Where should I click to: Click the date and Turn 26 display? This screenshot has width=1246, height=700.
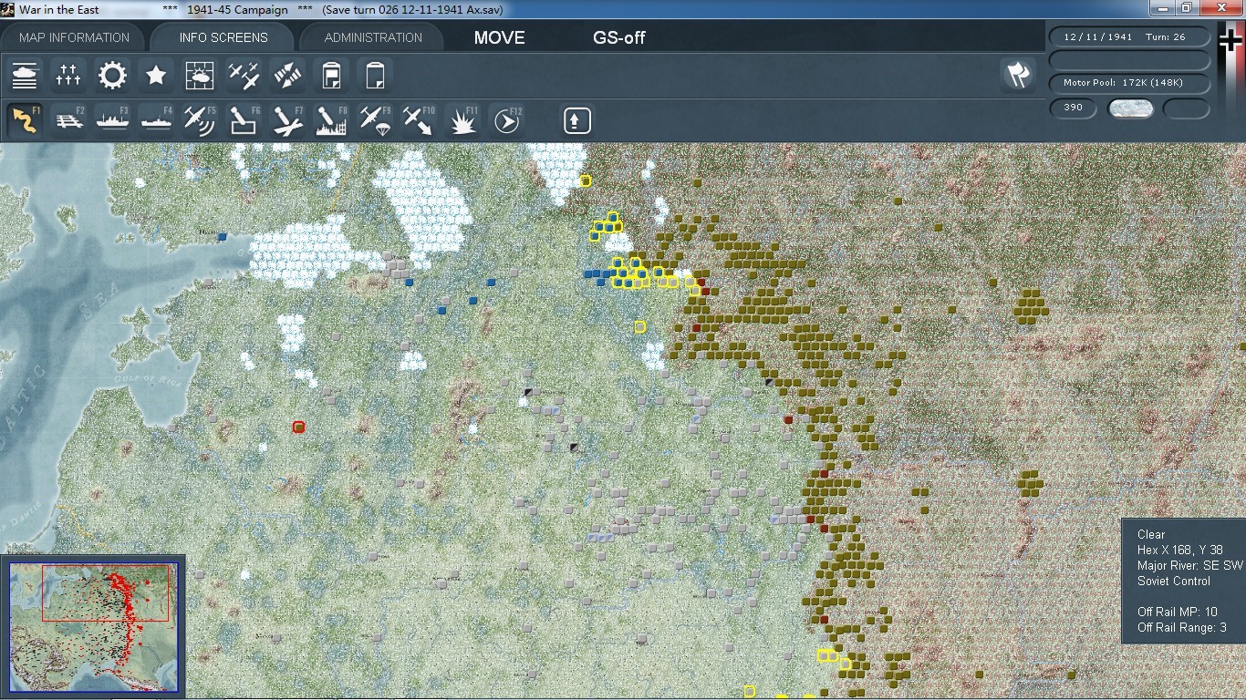(1130, 37)
